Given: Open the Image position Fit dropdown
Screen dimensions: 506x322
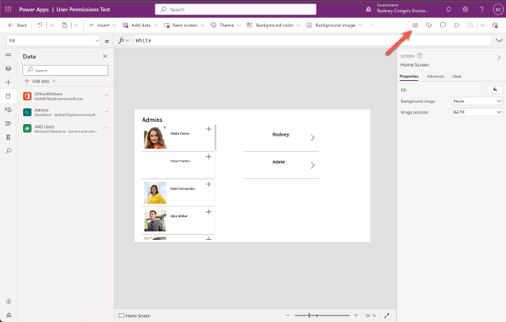Looking at the screenshot, I should [477, 113].
